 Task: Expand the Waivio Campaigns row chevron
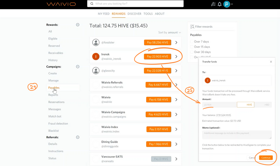176,114
